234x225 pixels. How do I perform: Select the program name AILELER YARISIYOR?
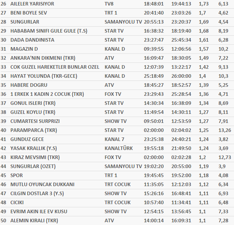click(32, 4)
